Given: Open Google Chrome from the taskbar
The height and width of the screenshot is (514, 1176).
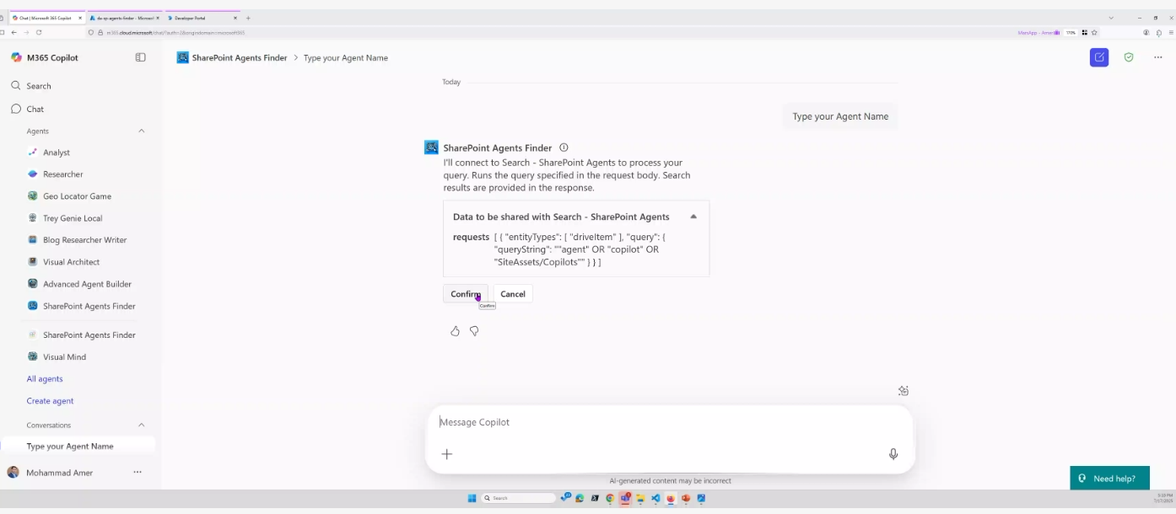Looking at the screenshot, I should coord(610,498).
